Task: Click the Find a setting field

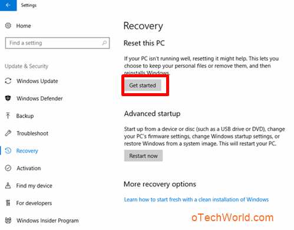Action: (57, 43)
